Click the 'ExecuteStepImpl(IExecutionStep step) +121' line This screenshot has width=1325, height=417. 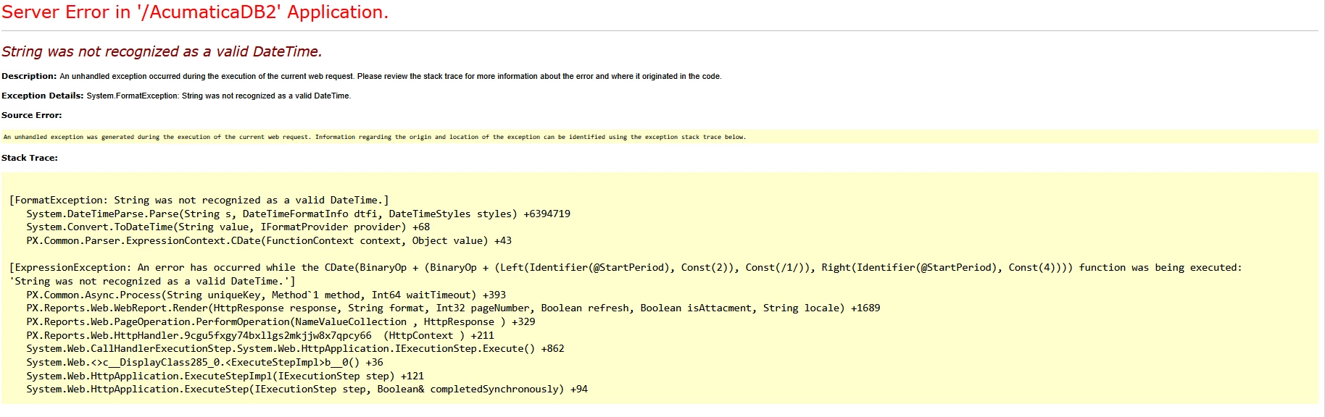click(225, 376)
